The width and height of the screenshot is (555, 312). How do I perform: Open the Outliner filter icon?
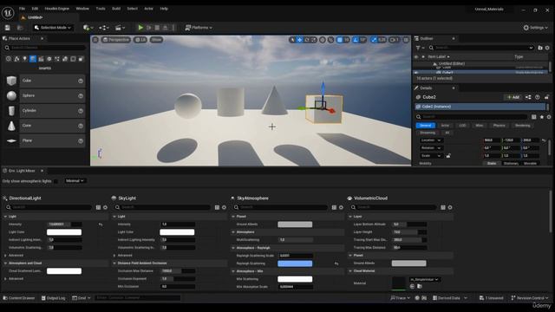coord(420,48)
